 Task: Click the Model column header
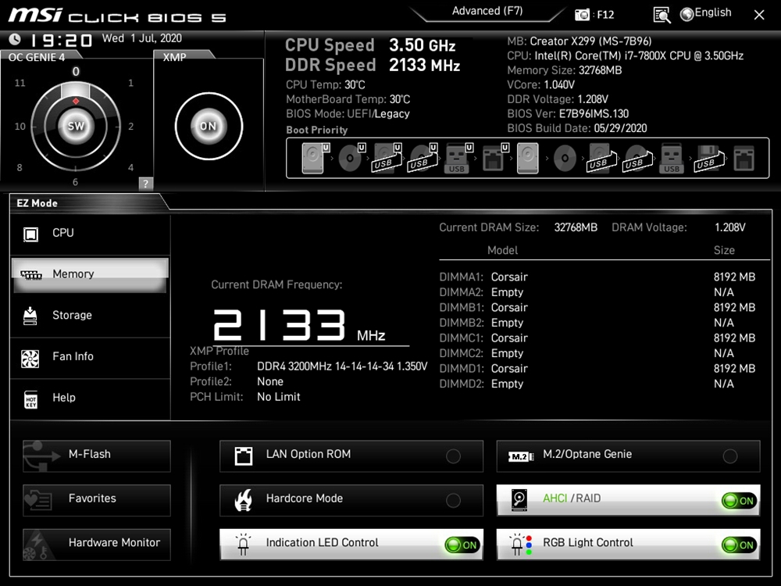502,251
